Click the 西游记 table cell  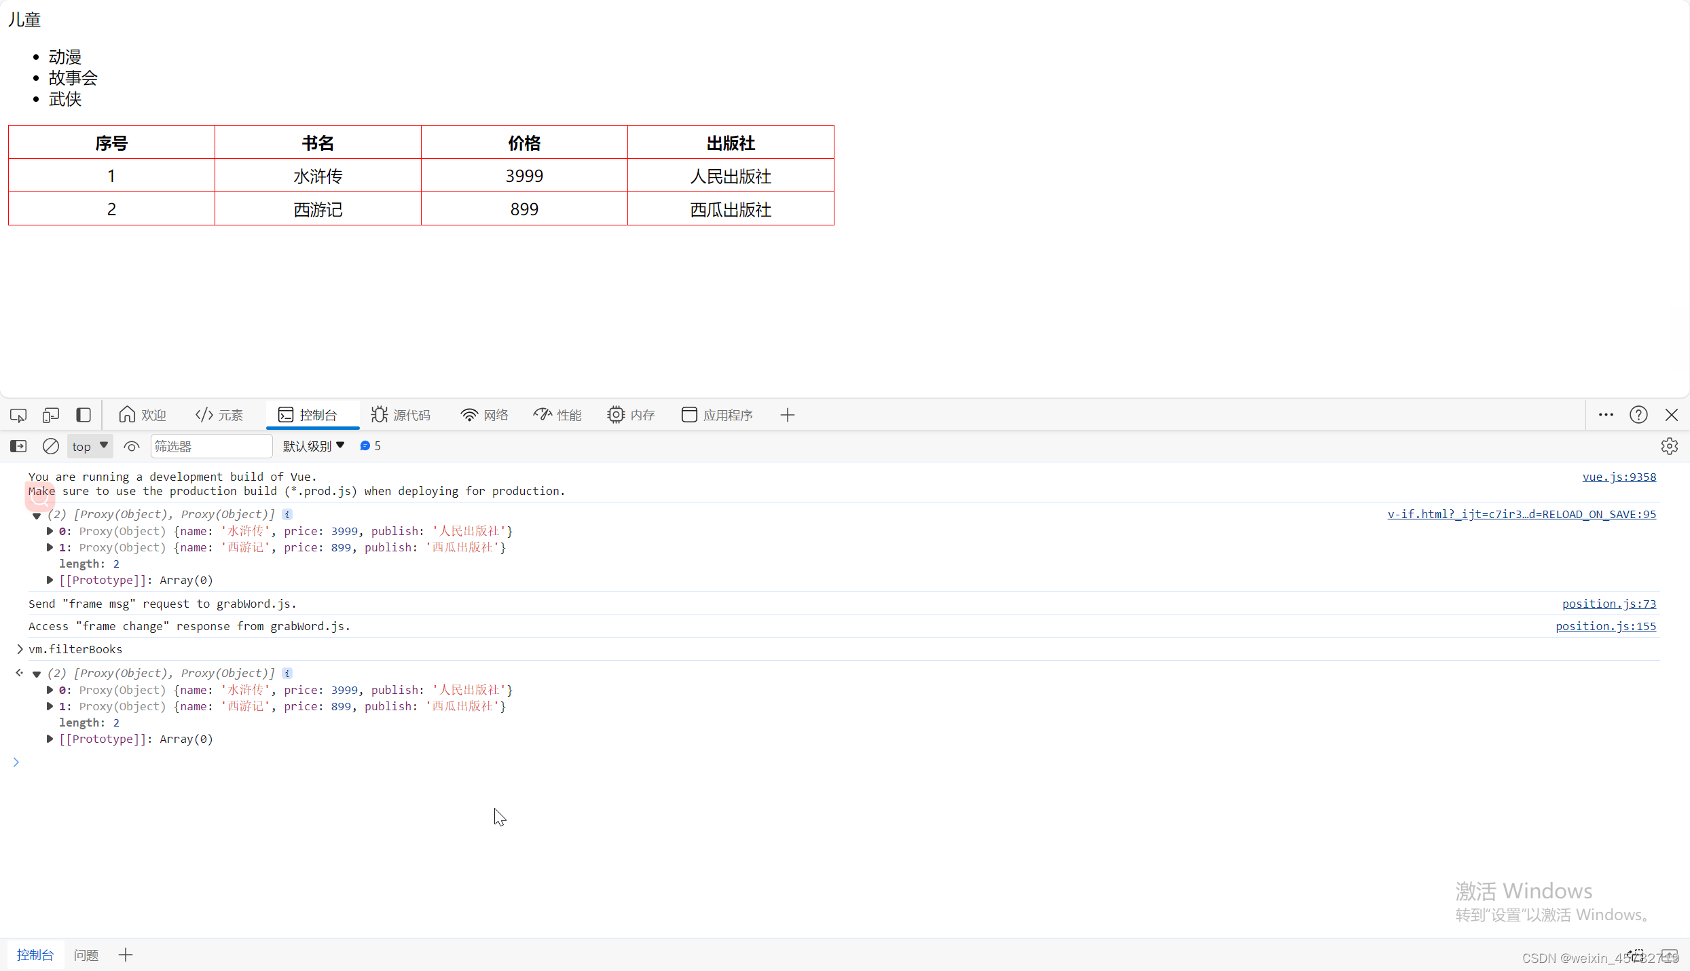click(318, 209)
